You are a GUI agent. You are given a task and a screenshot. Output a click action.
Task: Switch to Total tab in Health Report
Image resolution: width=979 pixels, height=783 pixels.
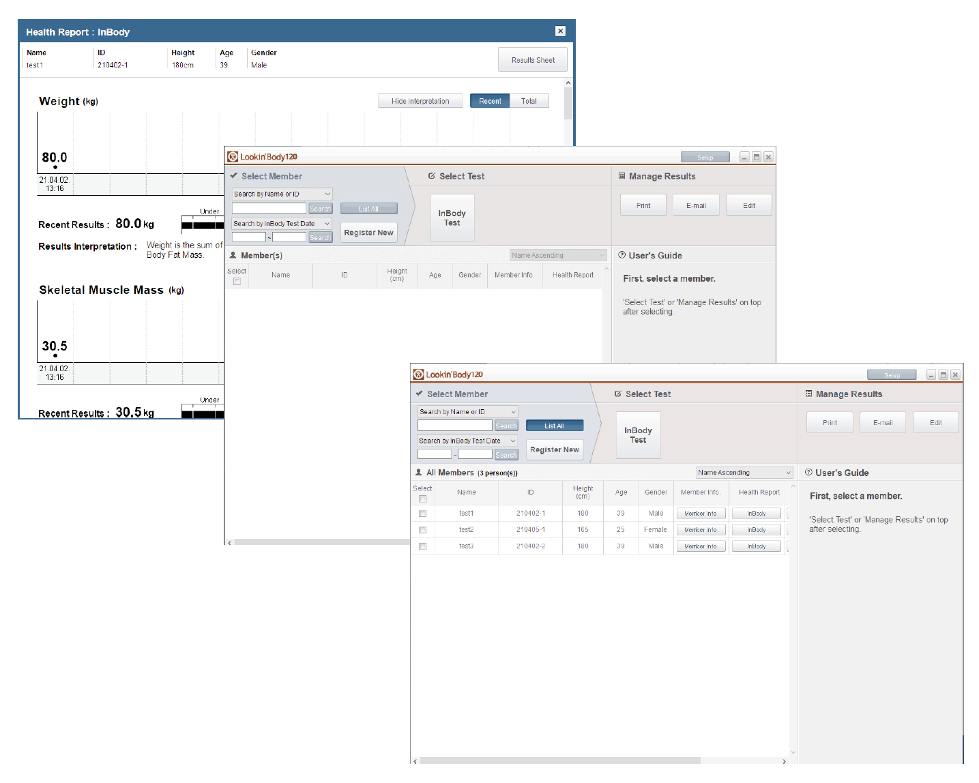tap(529, 101)
